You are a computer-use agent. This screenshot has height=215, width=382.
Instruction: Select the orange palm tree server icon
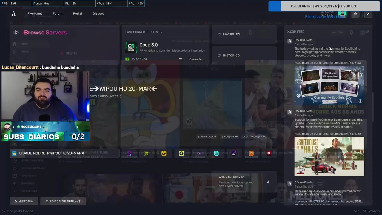[251, 153]
